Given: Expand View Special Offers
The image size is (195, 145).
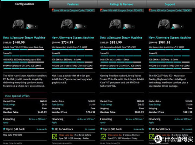Looking at the screenshot, I should pos(17,96).
